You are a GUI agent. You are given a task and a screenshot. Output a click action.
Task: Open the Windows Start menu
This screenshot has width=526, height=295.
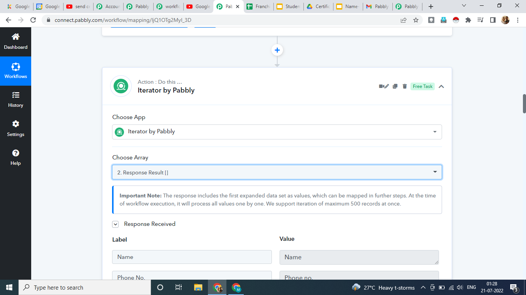(9, 287)
